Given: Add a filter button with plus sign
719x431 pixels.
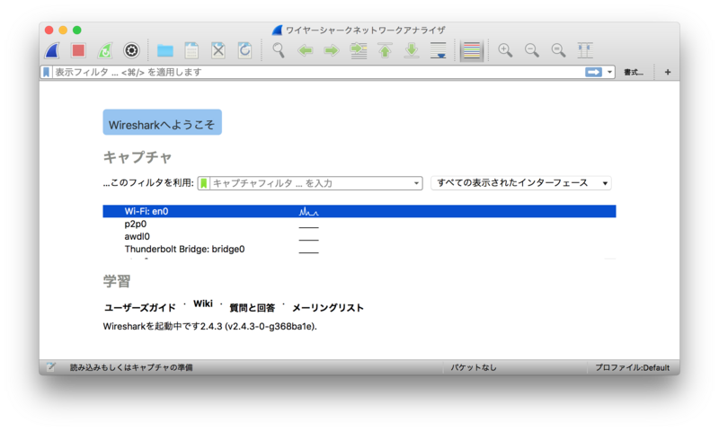Looking at the screenshot, I should (668, 73).
